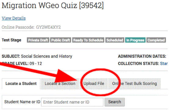Click the Student Name or ID label
Viewport: 171px width, 110px height.
pyautogui.click(x=22, y=102)
